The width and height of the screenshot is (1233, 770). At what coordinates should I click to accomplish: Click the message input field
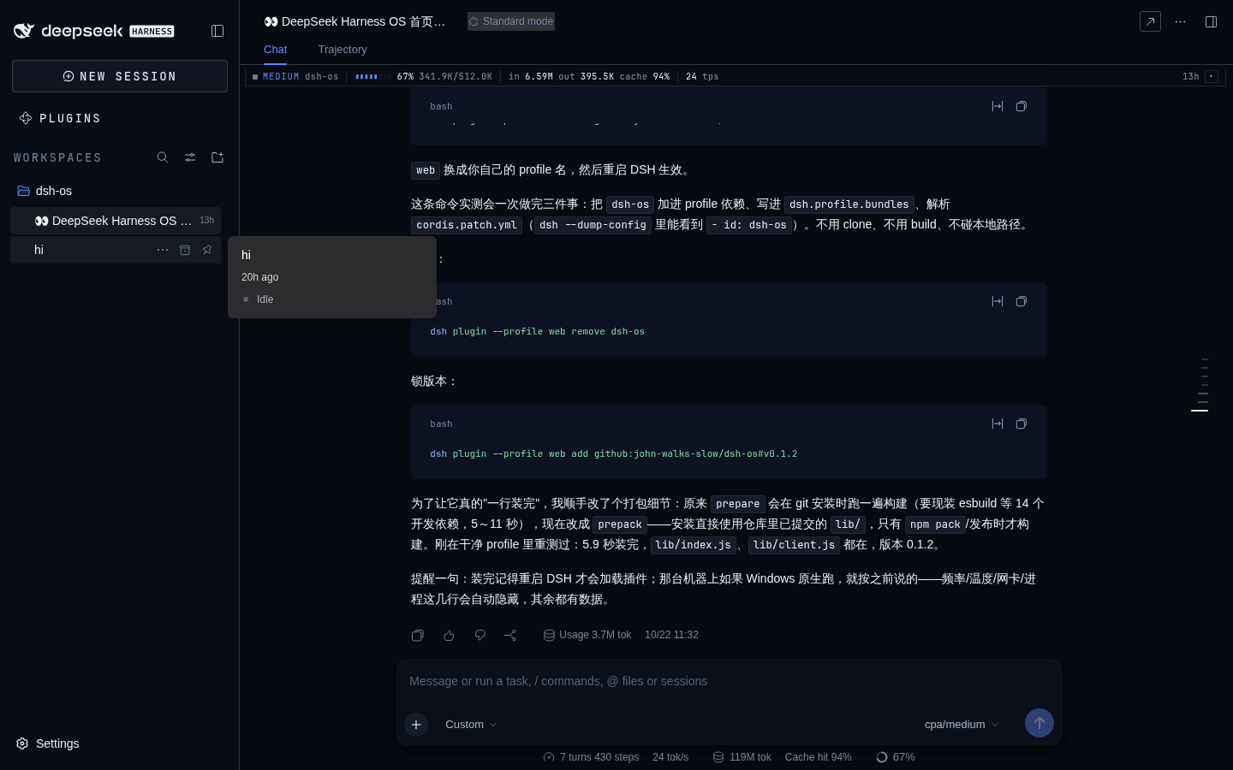point(729,681)
